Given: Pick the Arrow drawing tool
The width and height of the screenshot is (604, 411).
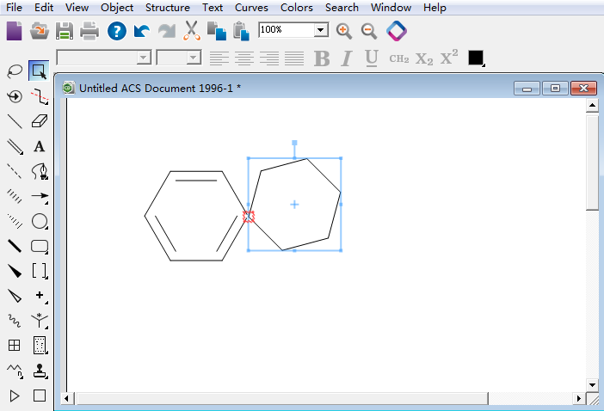Looking at the screenshot, I should (40, 196).
